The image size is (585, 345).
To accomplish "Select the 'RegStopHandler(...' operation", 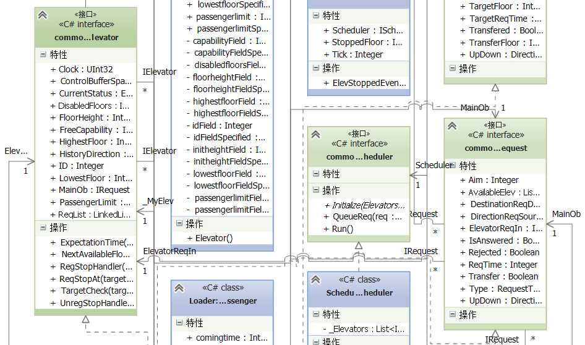I will click(92, 266).
